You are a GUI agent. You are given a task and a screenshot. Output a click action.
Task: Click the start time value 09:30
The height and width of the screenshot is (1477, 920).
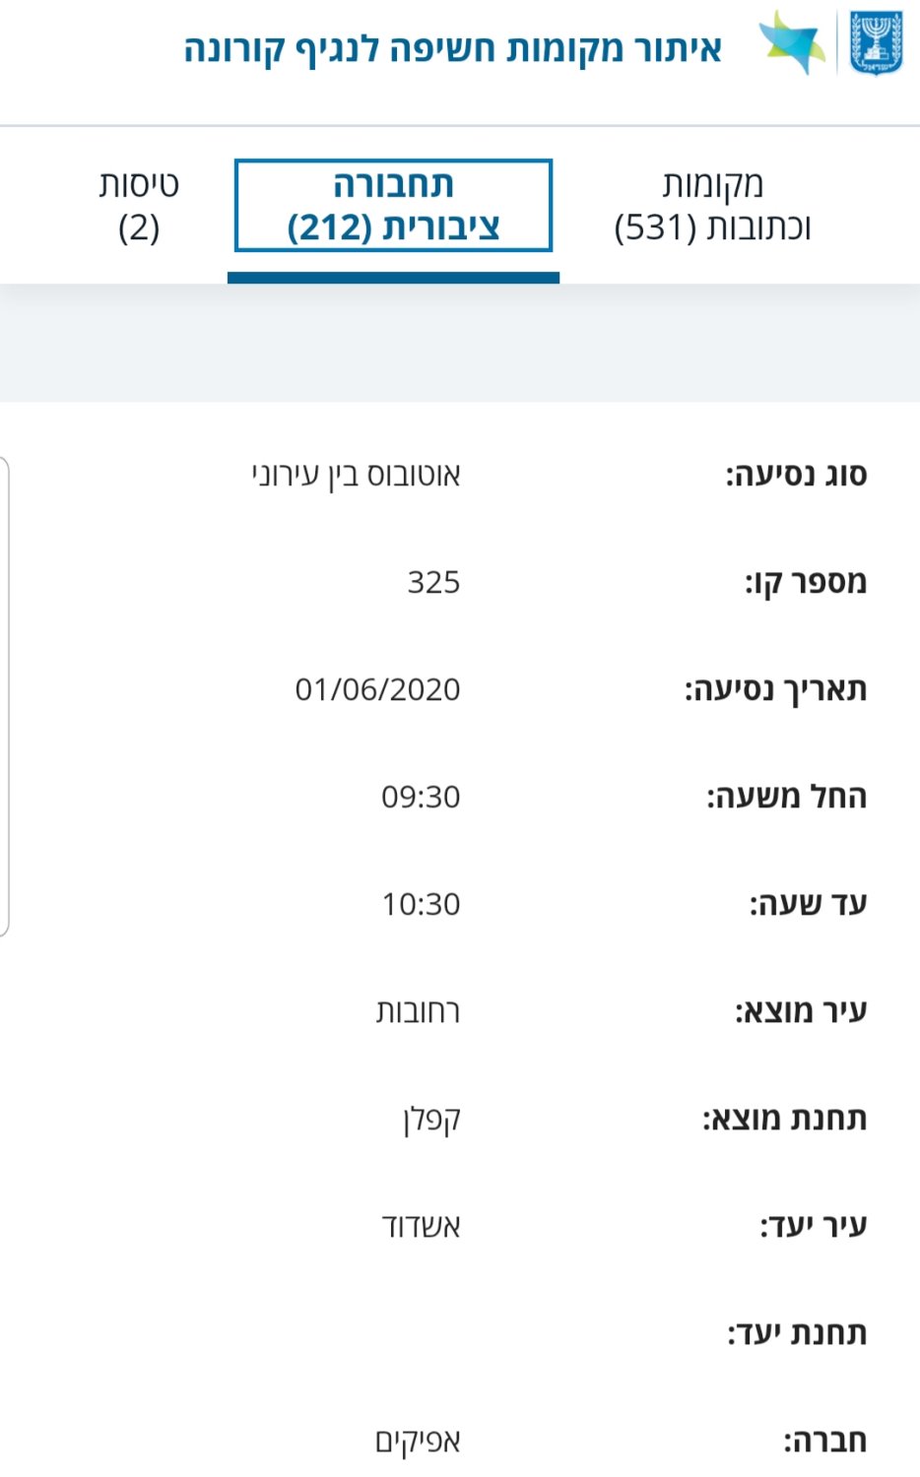[421, 797]
